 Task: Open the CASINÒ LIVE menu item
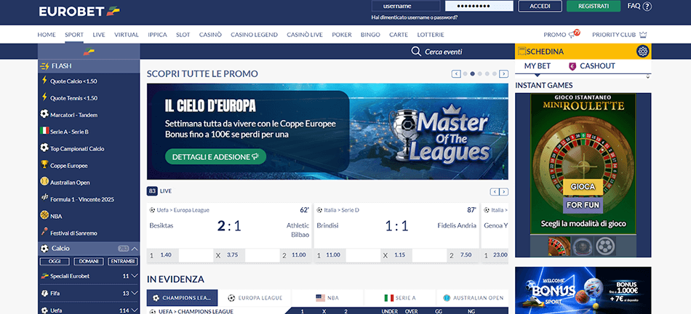pyautogui.click(x=305, y=34)
